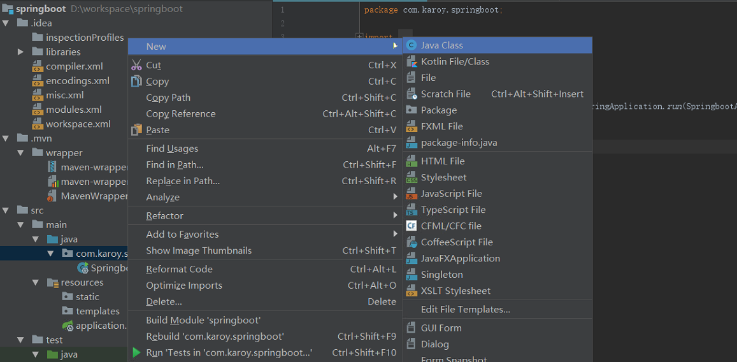Expand folded import block in editor
The image size is (737, 362).
[359, 37]
